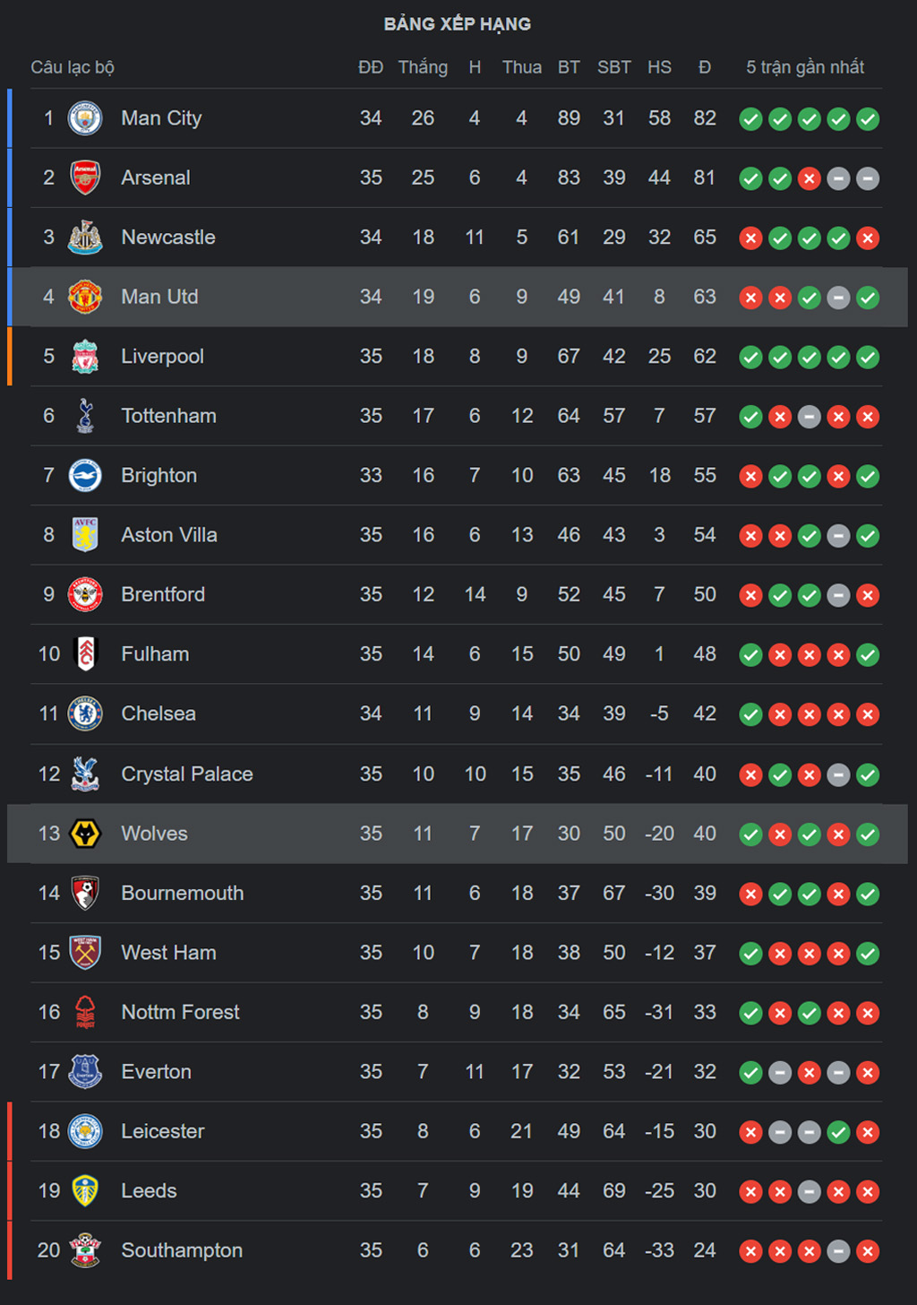Image resolution: width=917 pixels, height=1305 pixels.
Task: Select the Everton table row name
Action: click(156, 1072)
